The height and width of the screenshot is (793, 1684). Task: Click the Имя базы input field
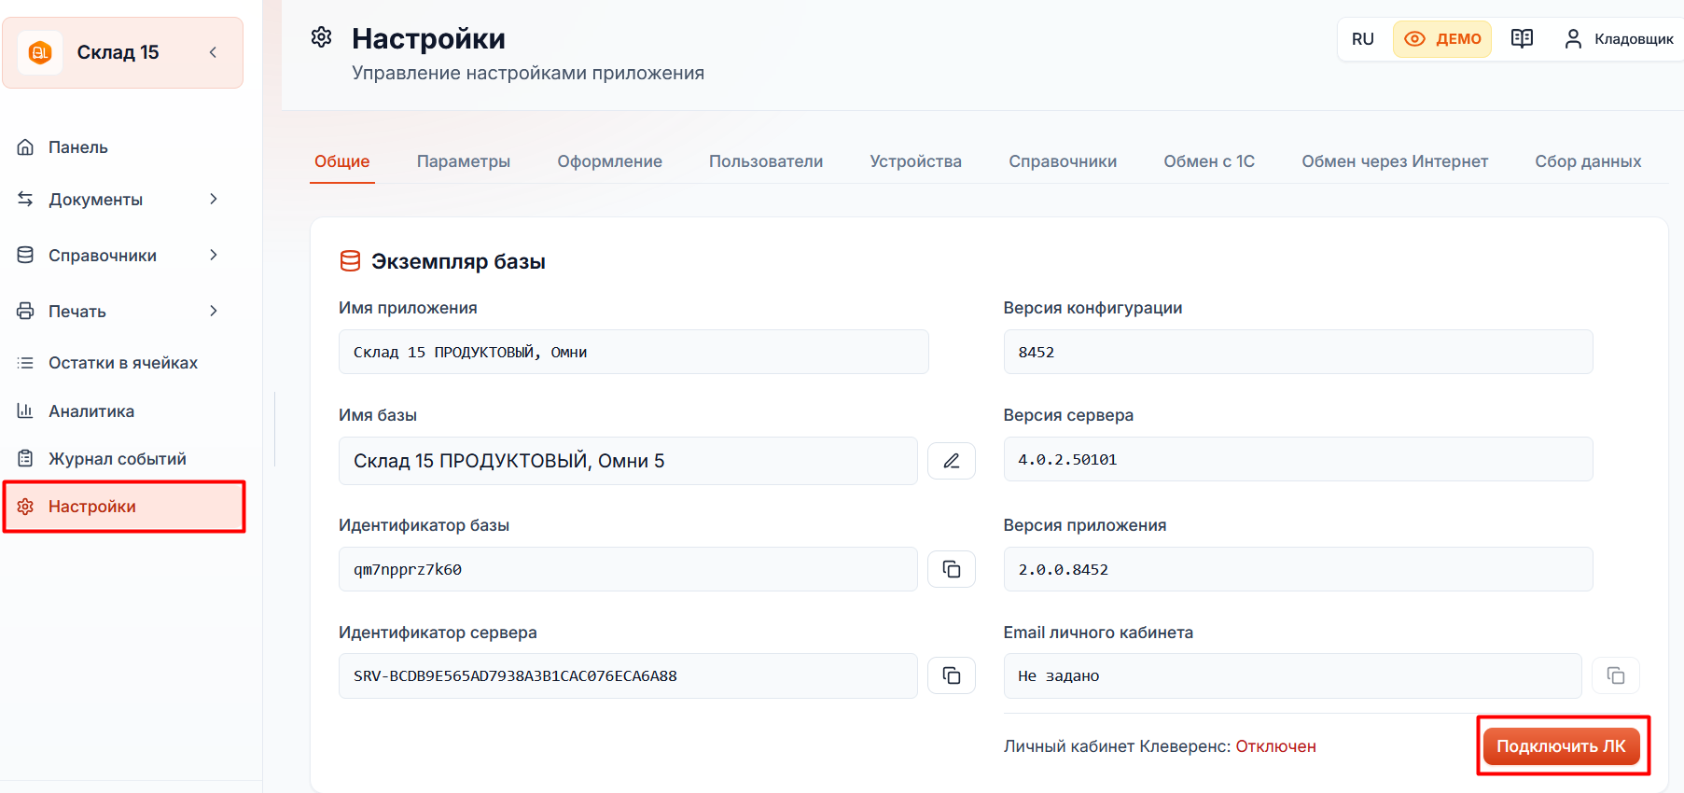(628, 461)
